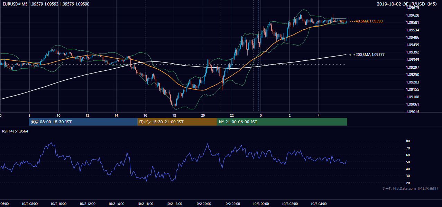Screen dimensions: 442x207
Task: Click bottom time label 10/2 16:00
Action: click(145, 204)
